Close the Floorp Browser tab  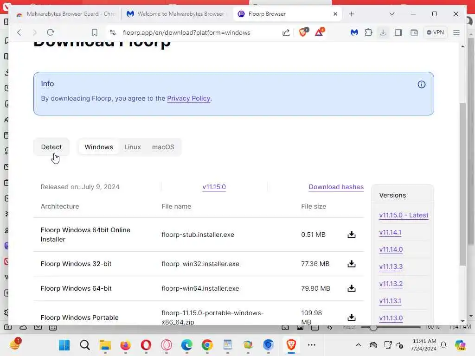(335, 14)
